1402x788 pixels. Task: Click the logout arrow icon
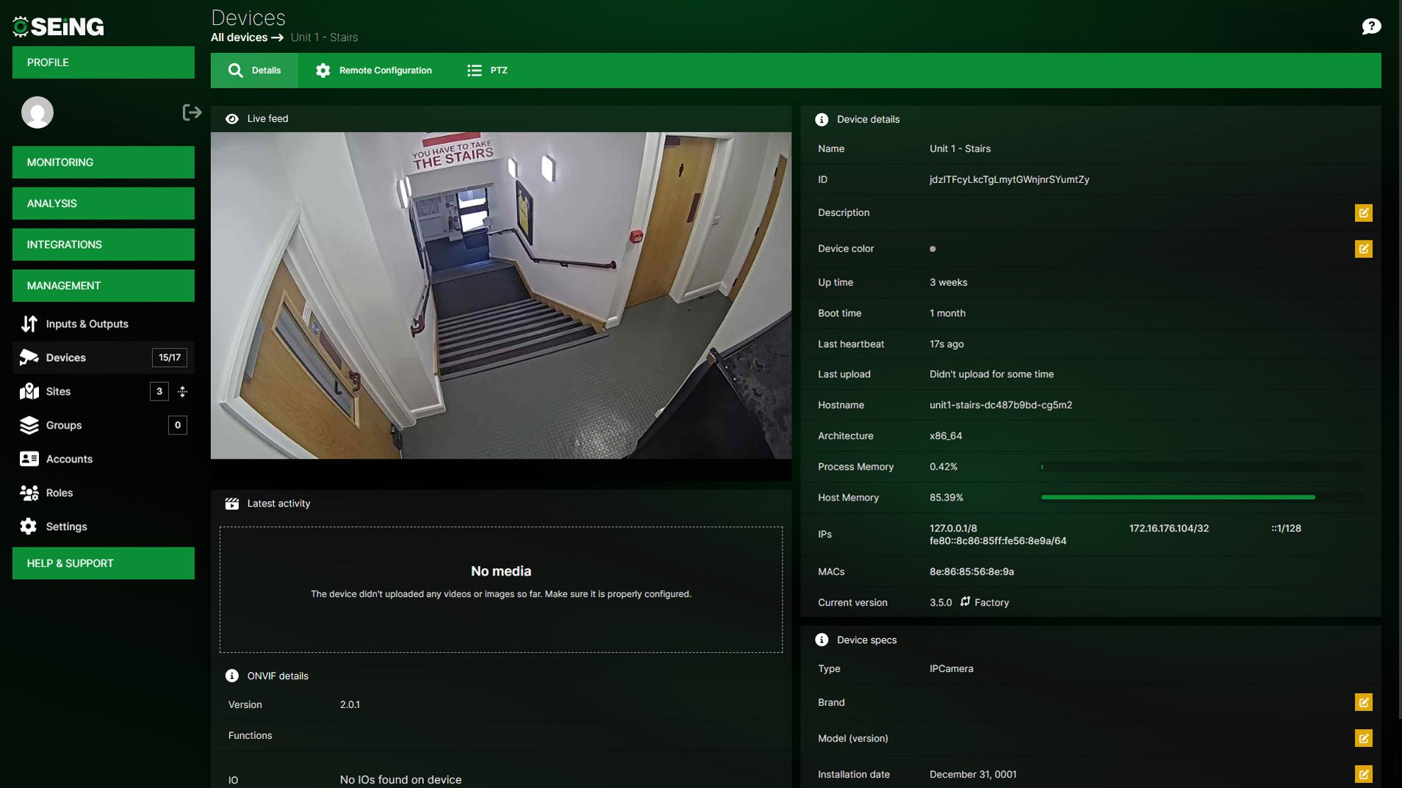[192, 112]
